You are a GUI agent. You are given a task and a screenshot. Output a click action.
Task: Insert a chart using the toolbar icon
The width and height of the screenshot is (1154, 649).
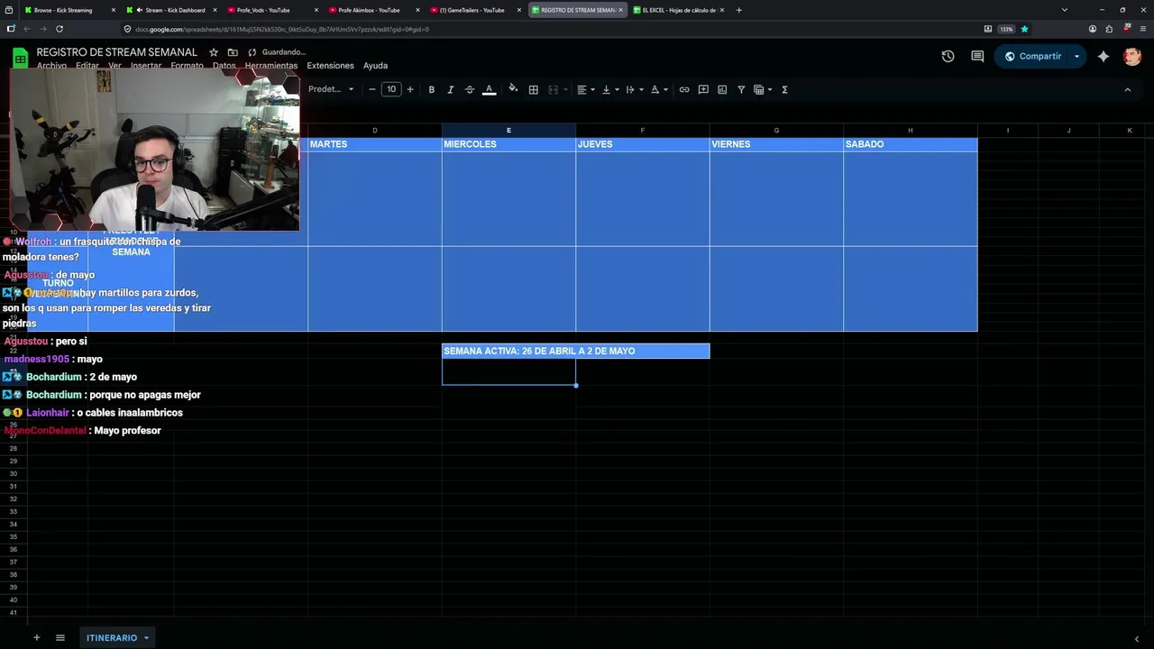coord(722,89)
